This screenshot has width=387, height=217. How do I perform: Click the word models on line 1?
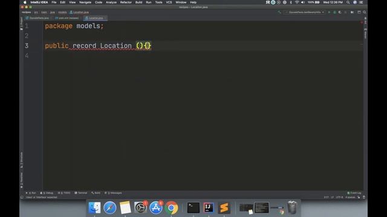pyautogui.click(x=88, y=26)
